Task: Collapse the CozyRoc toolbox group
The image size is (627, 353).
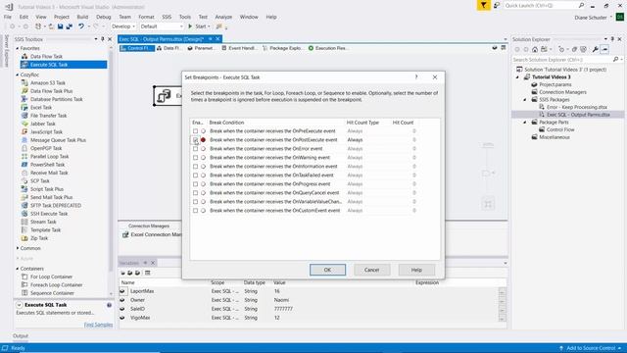Action: tap(18, 75)
